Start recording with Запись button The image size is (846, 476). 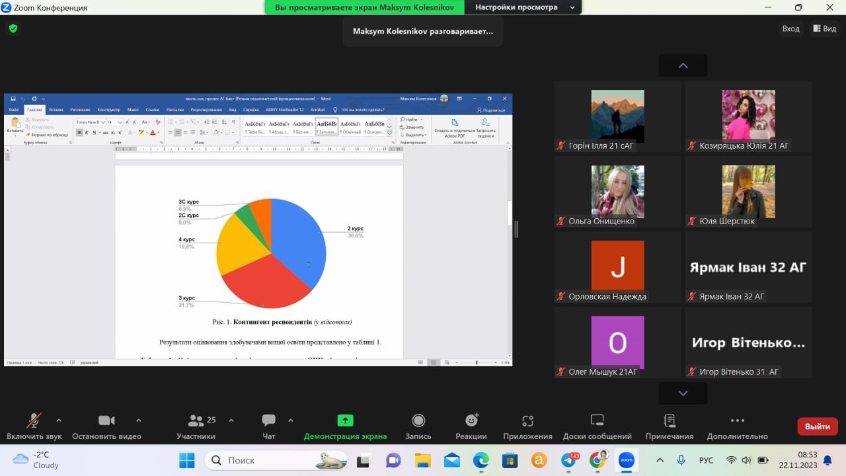pyautogui.click(x=418, y=426)
